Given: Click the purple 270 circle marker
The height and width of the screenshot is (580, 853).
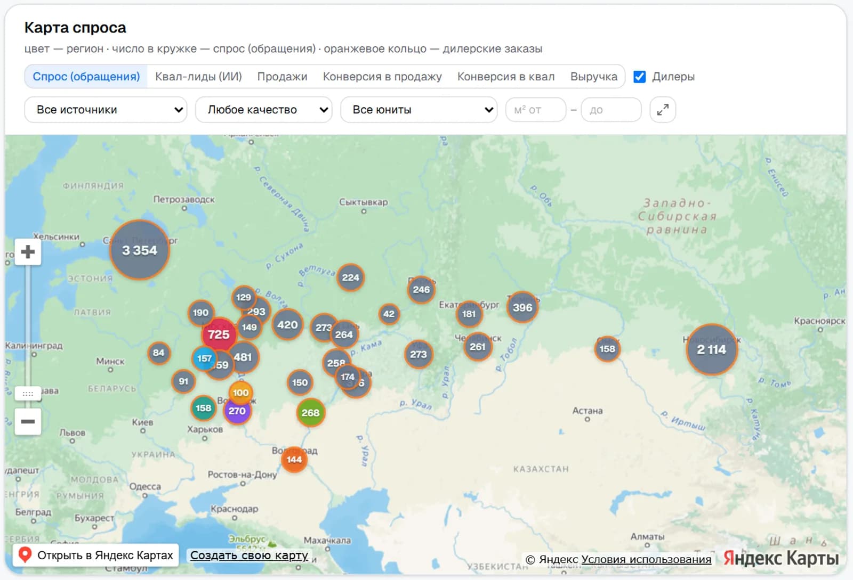Looking at the screenshot, I should pyautogui.click(x=237, y=411).
